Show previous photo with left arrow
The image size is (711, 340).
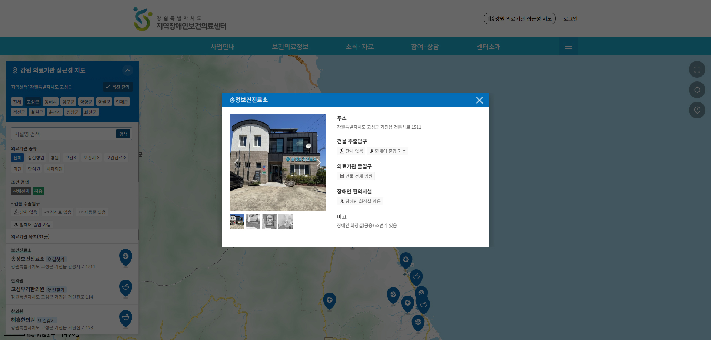pyautogui.click(x=237, y=162)
